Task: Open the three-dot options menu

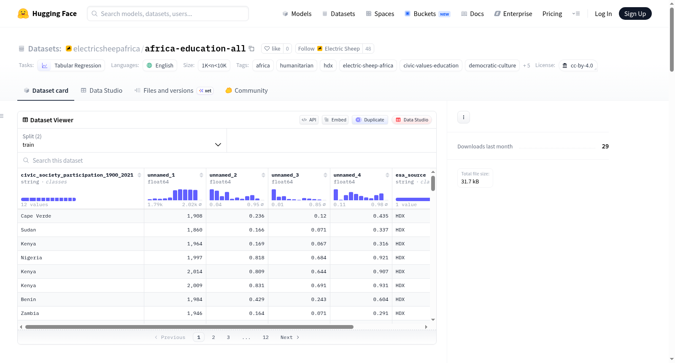Action: [x=464, y=117]
